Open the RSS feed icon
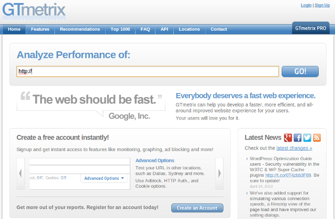 317,137
